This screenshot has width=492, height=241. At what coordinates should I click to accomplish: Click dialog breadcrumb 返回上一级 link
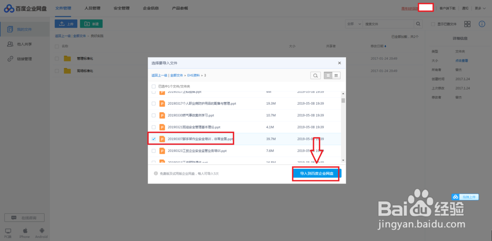(159, 75)
